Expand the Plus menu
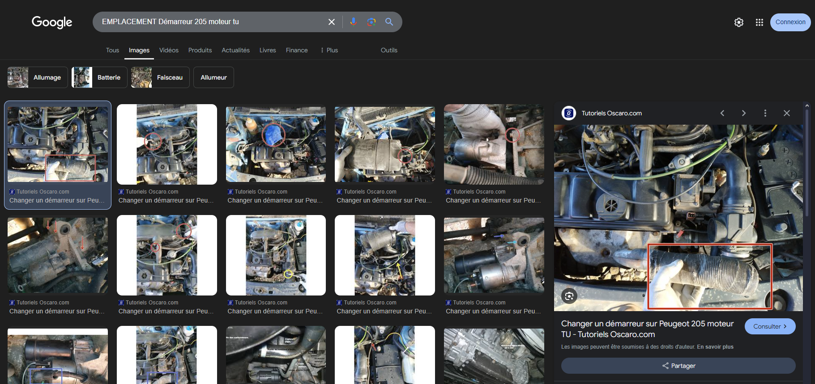The height and width of the screenshot is (384, 815). point(329,50)
